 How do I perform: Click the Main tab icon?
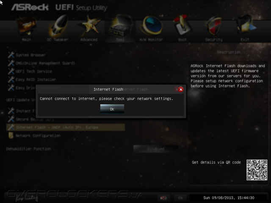27,26
